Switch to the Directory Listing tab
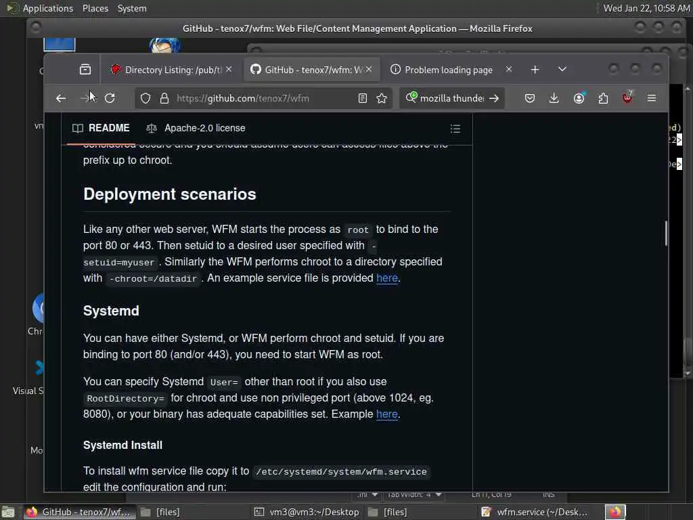Screen dimensions: 693x520 click(x=171, y=70)
